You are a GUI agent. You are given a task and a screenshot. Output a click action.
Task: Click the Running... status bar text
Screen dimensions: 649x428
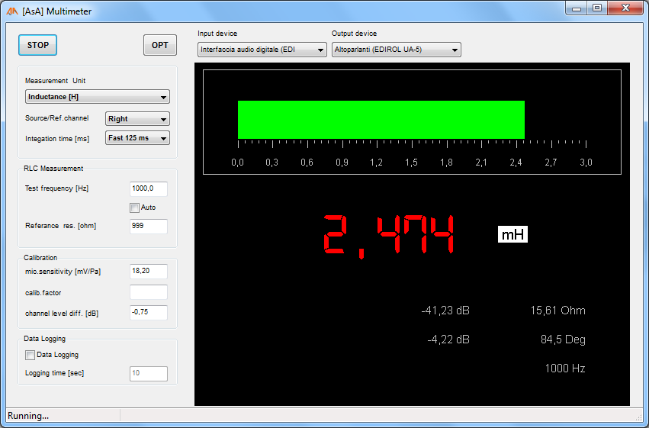28,416
